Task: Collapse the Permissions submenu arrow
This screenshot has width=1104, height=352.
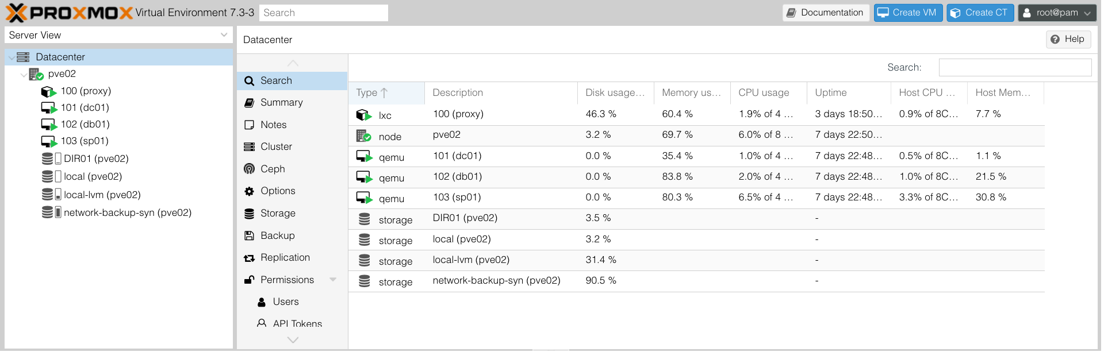Action: point(333,280)
